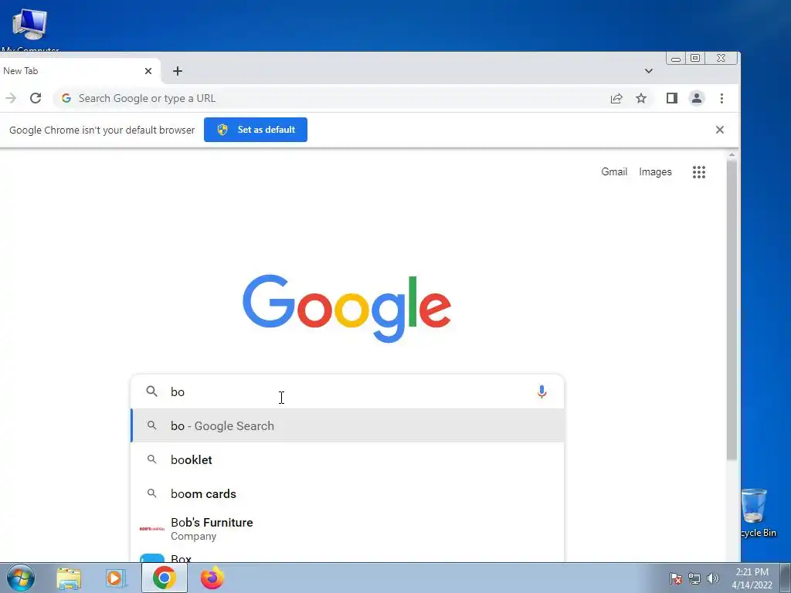Choose the Bob's Furniture suggestion
This screenshot has width=791, height=593.
point(348,528)
